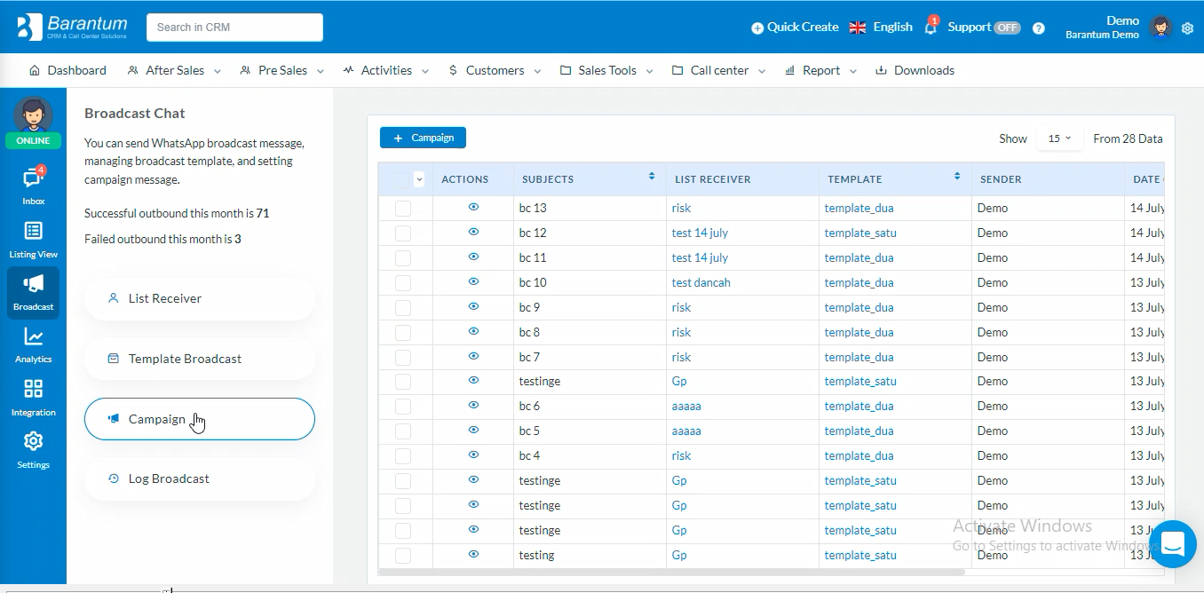
Task: Check the row checkbox for bc 8
Action: point(403,332)
